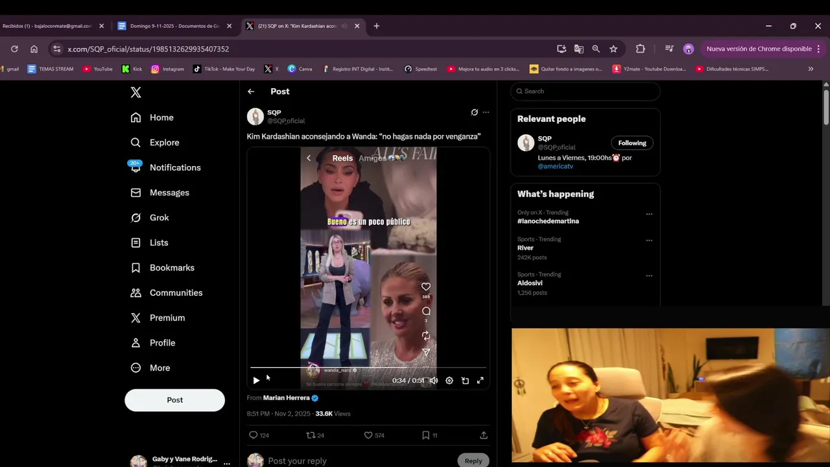Click the X Search field
This screenshot has width=830, height=467.
[585, 91]
